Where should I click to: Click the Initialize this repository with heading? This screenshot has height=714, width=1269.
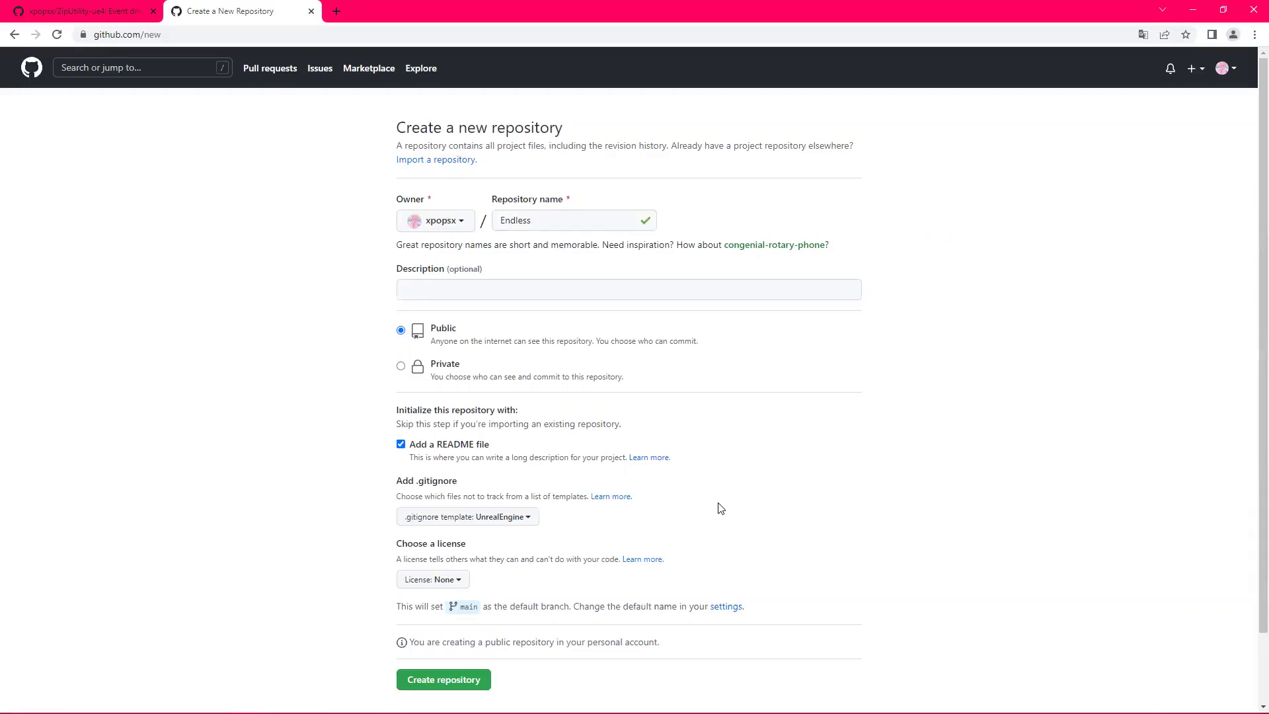[x=457, y=410]
